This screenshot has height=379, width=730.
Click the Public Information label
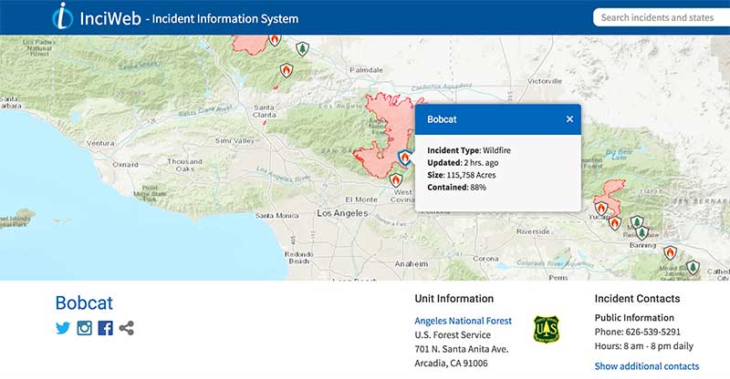tap(634, 318)
